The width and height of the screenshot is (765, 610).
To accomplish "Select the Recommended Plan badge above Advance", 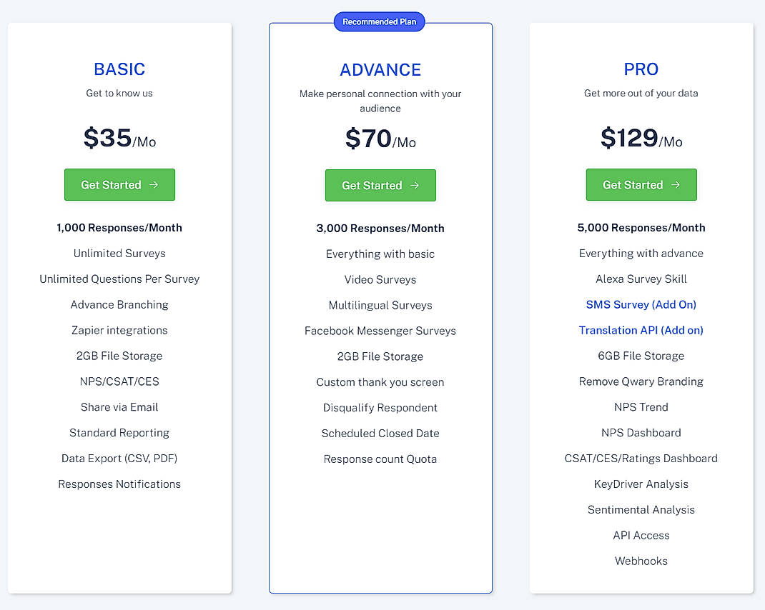I will (x=379, y=21).
